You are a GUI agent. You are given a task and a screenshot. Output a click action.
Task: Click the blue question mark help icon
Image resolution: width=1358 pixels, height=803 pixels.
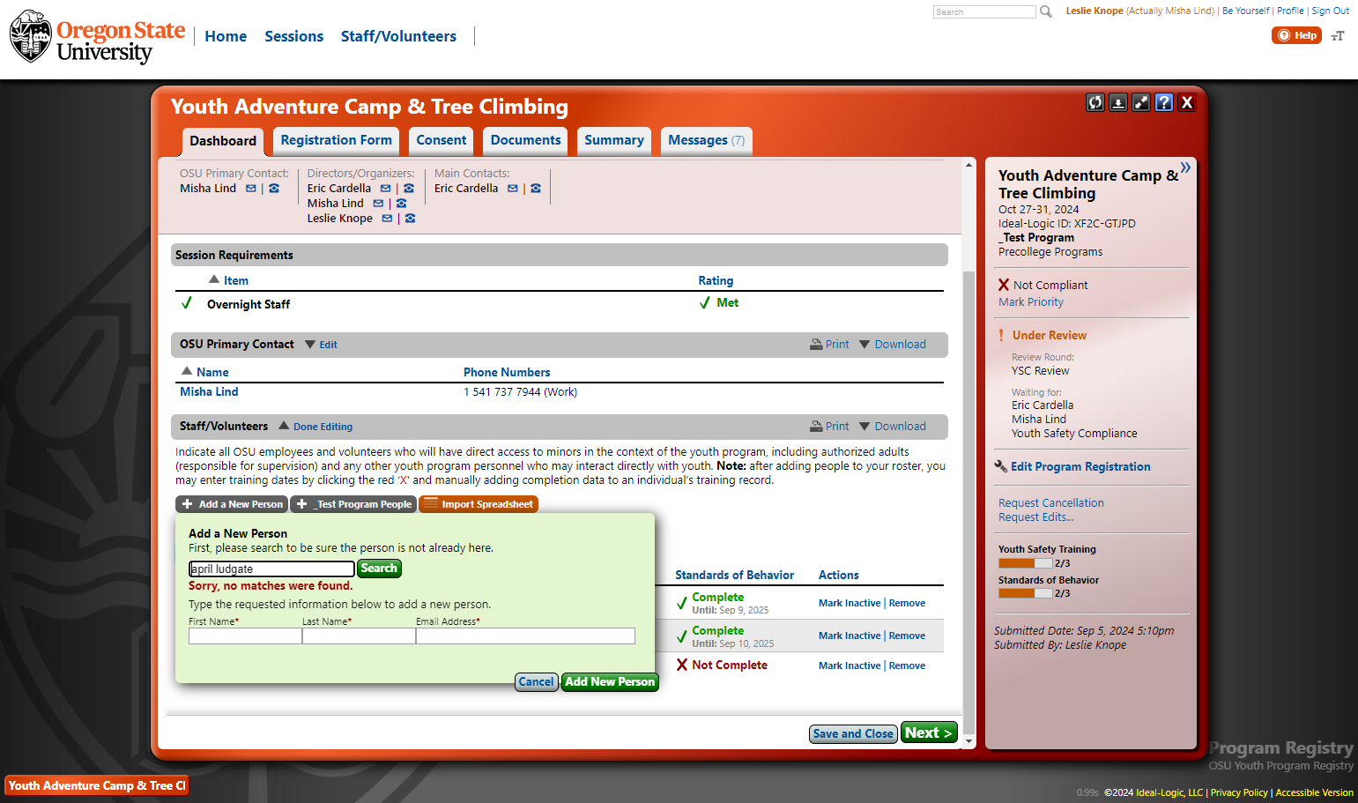point(1164,102)
